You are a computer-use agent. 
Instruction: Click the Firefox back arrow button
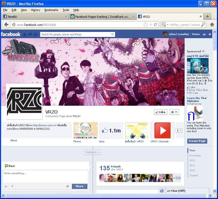[6, 25]
